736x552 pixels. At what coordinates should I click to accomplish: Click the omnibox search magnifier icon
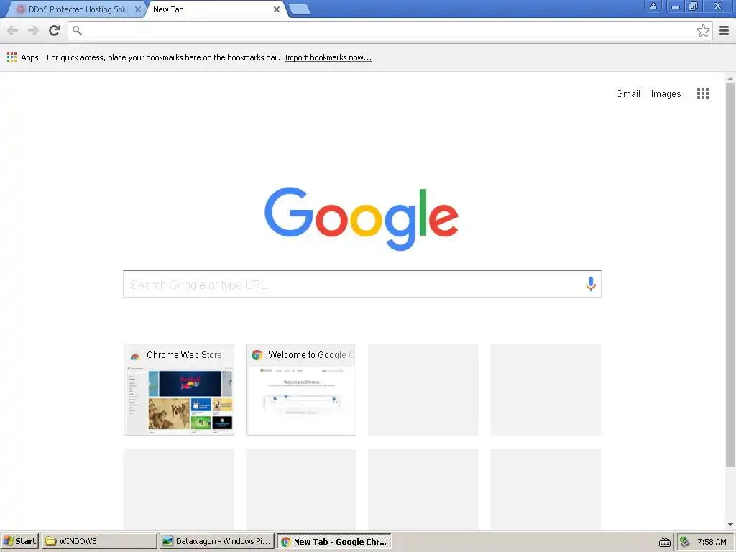[77, 30]
